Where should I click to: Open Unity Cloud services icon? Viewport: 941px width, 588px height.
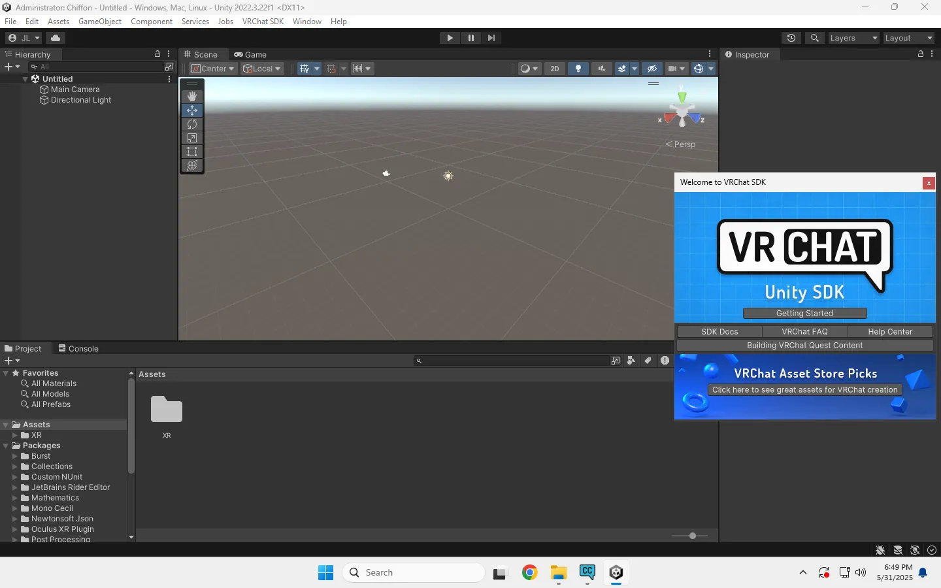(56, 38)
